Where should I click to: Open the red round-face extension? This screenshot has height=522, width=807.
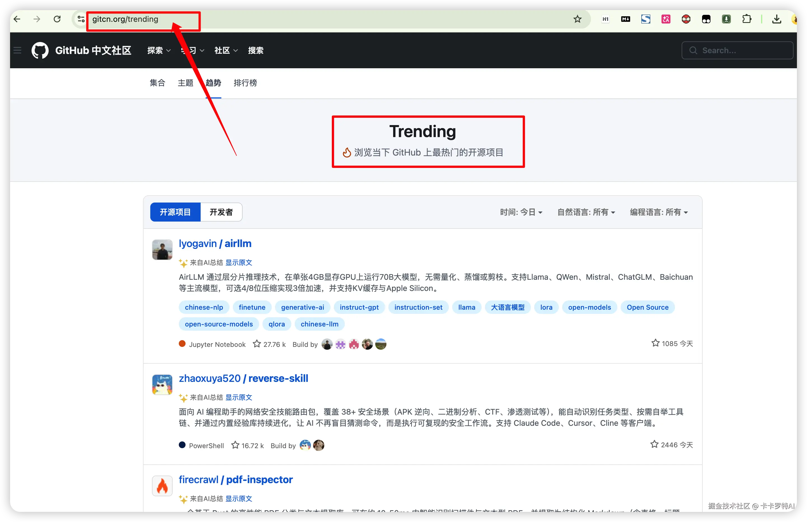pyautogui.click(x=686, y=19)
